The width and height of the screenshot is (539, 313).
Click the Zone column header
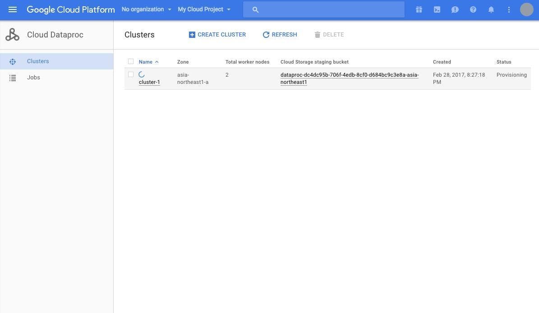click(x=183, y=62)
